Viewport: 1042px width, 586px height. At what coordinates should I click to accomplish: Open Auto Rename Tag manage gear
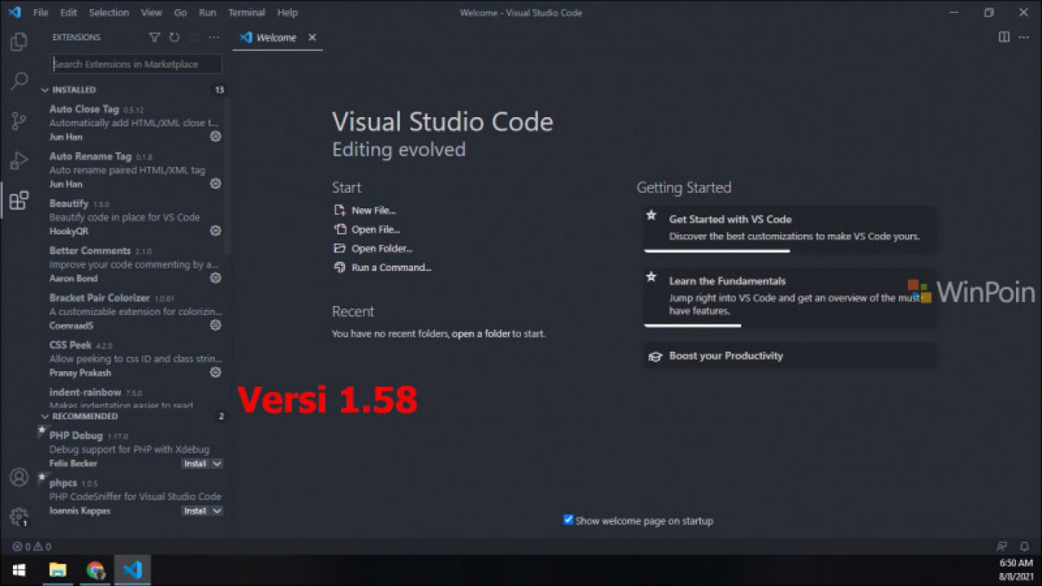[216, 184]
